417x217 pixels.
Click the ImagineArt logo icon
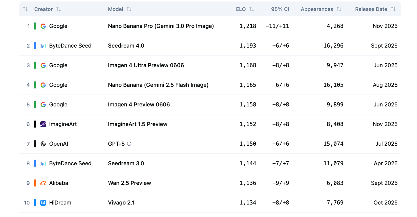point(43,124)
